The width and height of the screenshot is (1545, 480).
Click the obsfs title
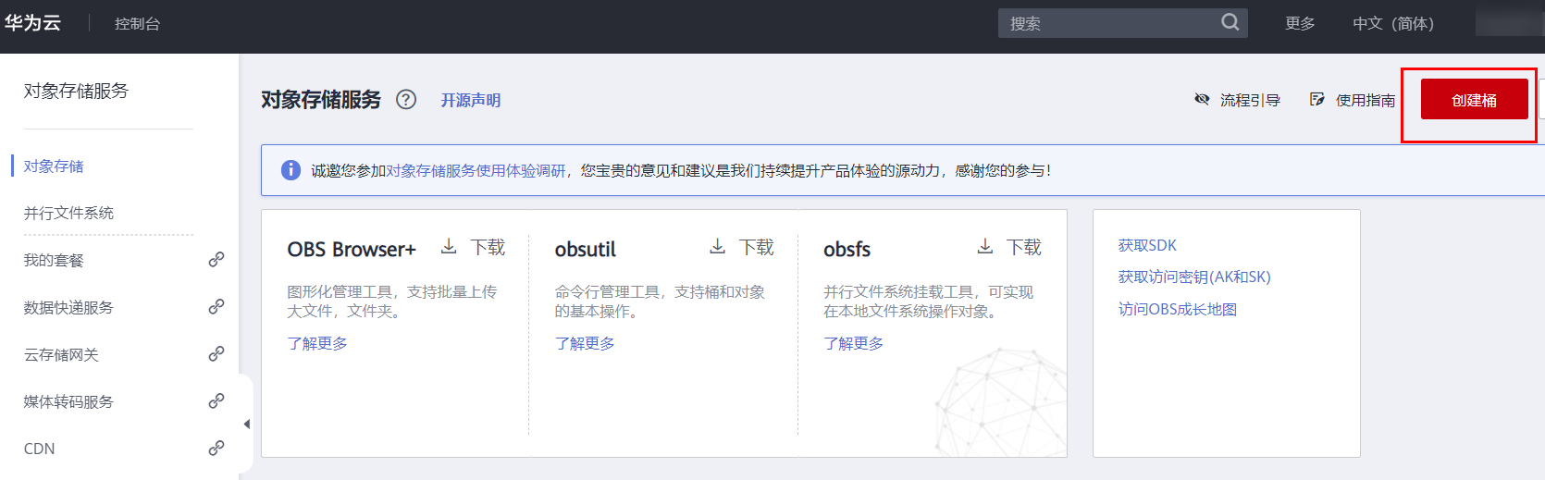(x=847, y=249)
